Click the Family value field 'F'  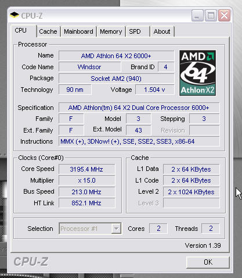[x=71, y=119]
